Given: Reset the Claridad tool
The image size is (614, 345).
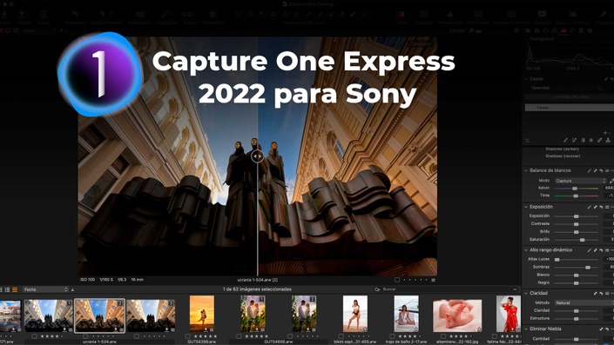Looking at the screenshot, I should pos(601,293).
